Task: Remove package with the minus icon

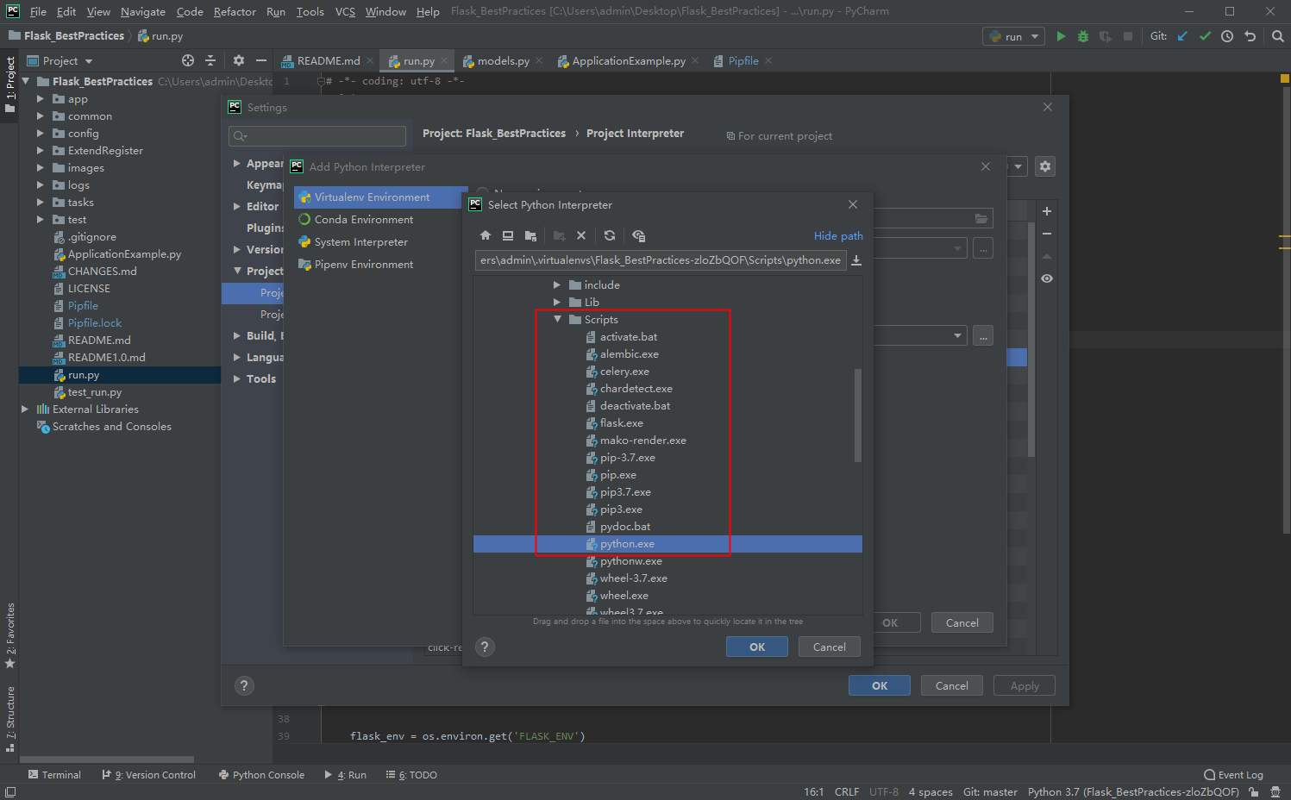Action: coord(1047,234)
